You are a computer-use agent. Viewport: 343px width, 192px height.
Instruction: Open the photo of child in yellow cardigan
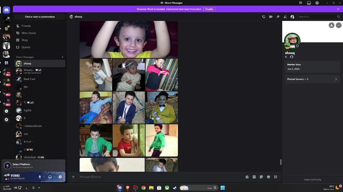click(x=162, y=107)
